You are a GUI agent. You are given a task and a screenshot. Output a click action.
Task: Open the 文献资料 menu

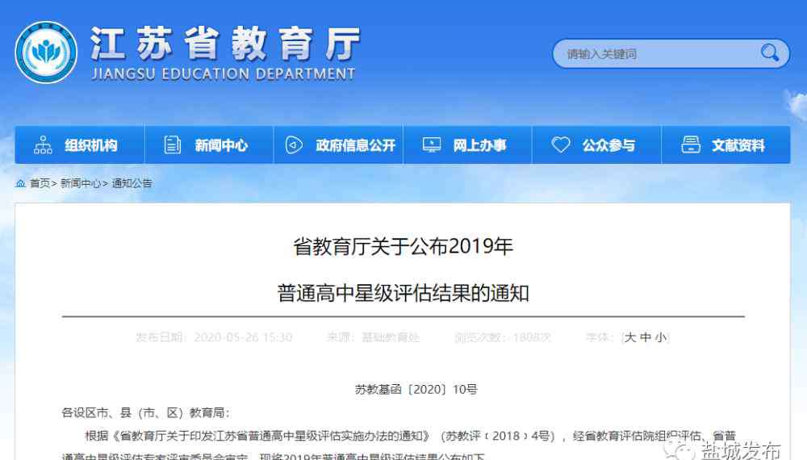[x=725, y=145]
